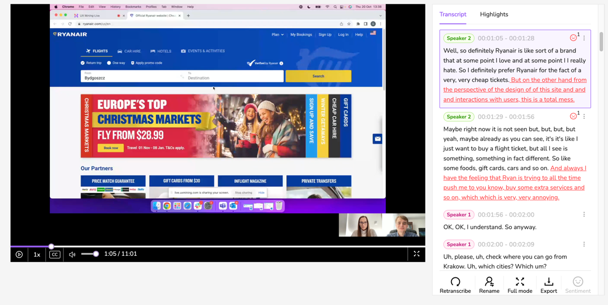Click the Finder icon in the Dock
This screenshot has width=608, height=305.
pos(156,206)
